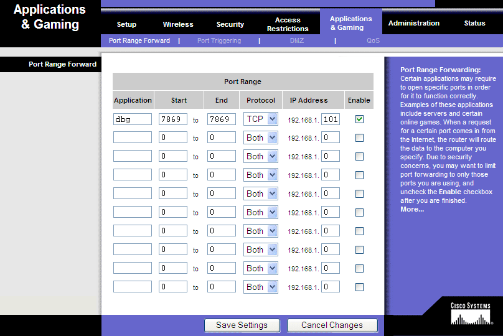
Task: Click the Cancel Changes button
Action: pos(332,325)
